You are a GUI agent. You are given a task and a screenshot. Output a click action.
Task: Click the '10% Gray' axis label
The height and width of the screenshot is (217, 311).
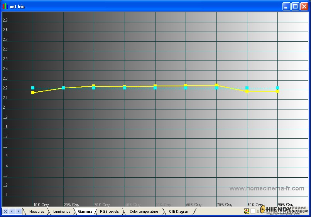pos(41,205)
